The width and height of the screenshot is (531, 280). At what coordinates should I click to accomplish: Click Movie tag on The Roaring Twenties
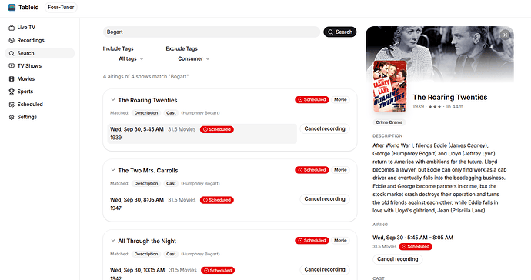340,99
